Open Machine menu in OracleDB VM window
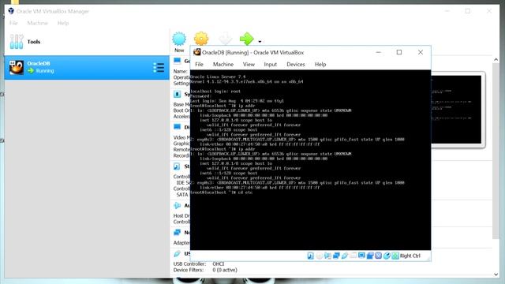Viewport: 505px width, 284px height. click(x=223, y=65)
